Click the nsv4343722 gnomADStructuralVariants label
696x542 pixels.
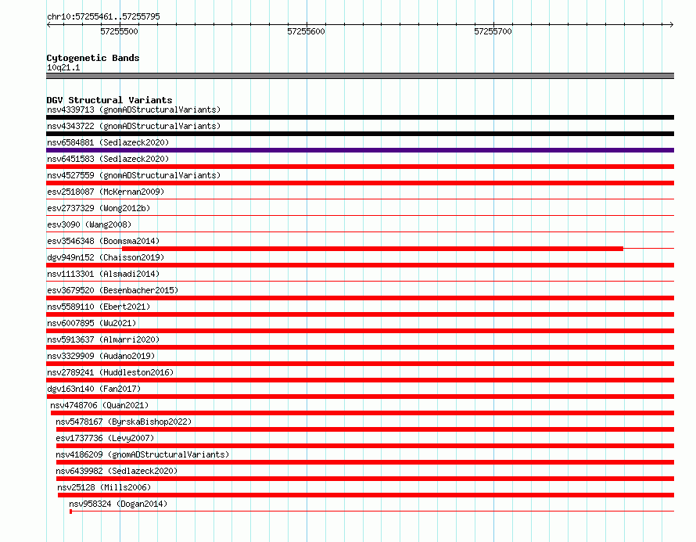[134, 126]
